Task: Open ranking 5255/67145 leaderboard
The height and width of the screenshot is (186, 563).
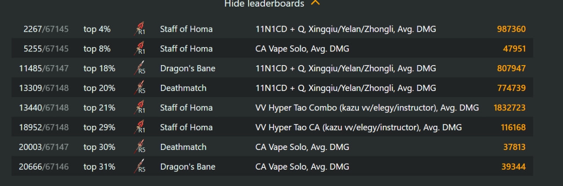Action: pyautogui.click(x=46, y=48)
